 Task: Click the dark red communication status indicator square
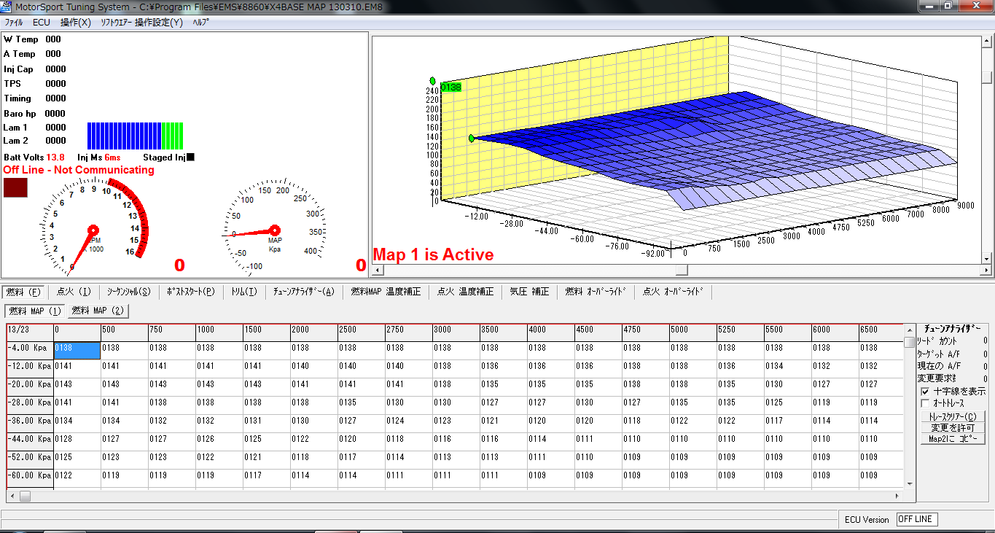15,187
